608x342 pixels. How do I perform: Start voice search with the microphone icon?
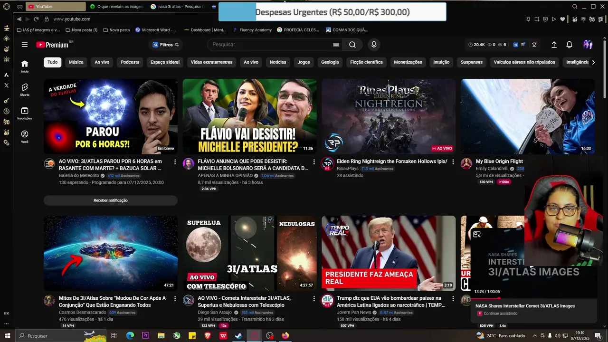374,45
